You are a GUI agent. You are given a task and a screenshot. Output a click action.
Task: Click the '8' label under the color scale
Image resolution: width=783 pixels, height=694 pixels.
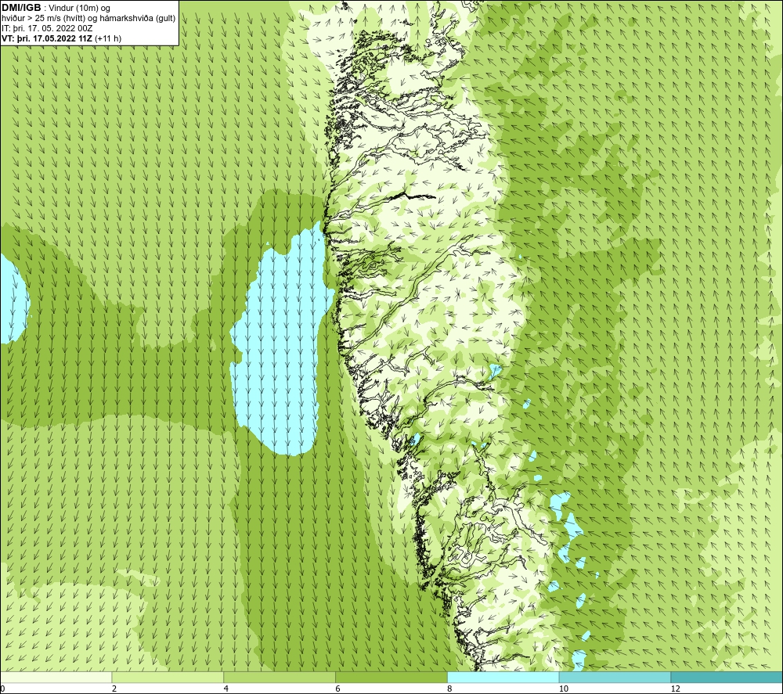[450, 689]
